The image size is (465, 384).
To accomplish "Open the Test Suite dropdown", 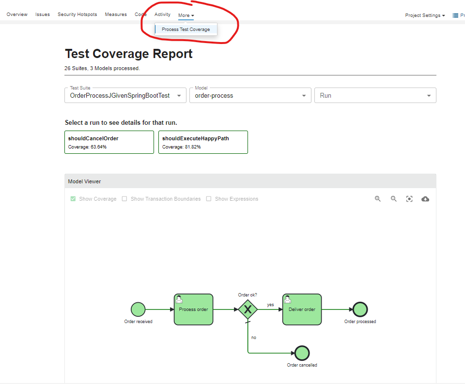I will point(178,95).
